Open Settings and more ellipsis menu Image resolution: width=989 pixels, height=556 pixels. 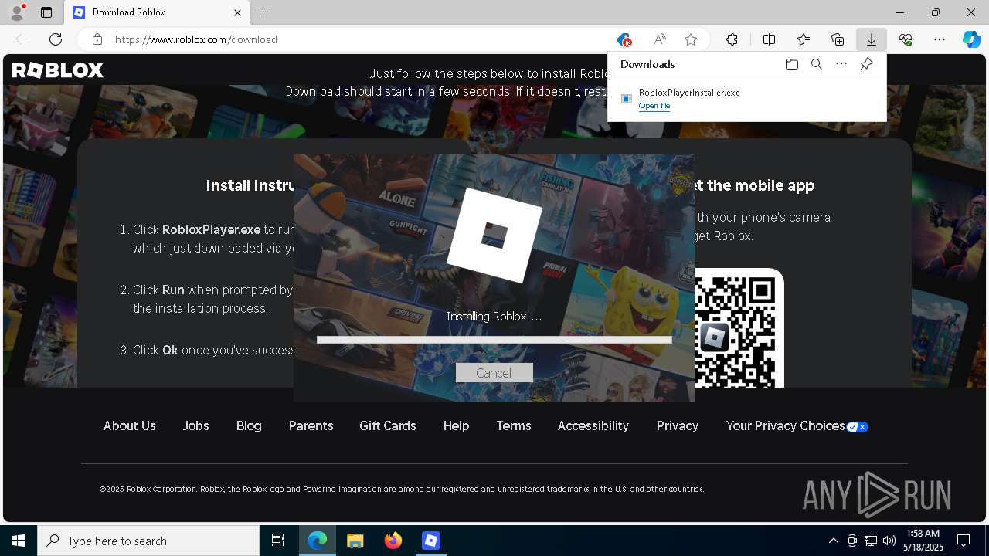point(940,39)
